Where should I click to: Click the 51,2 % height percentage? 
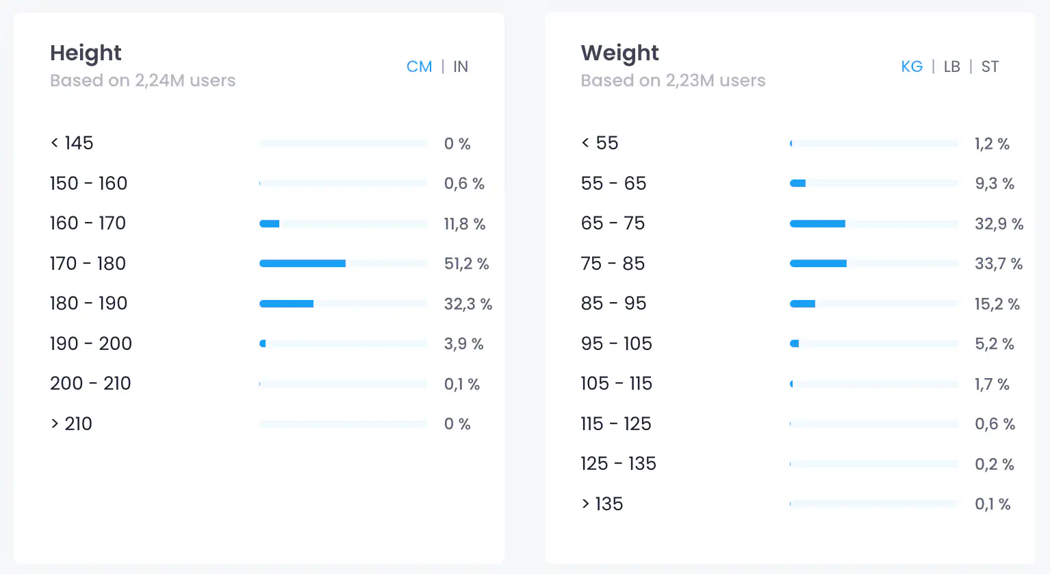[466, 264]
